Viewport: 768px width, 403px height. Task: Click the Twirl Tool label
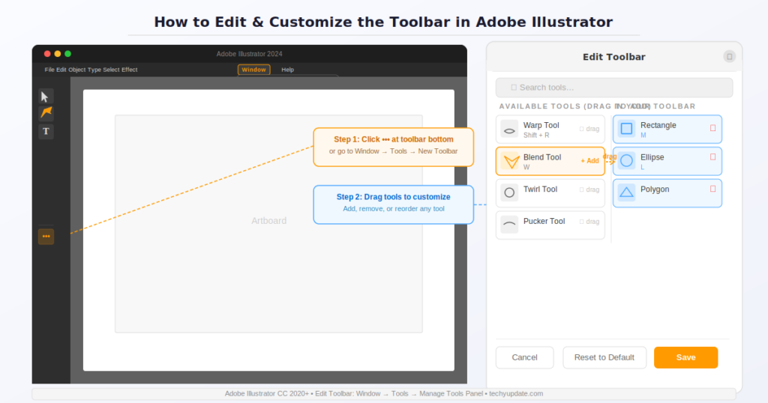[540, 190]
